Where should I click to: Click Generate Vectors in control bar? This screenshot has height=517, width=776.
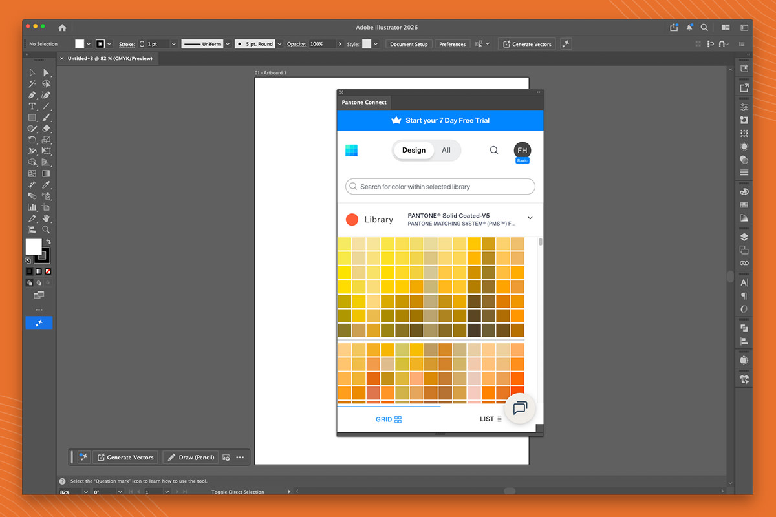526,44
